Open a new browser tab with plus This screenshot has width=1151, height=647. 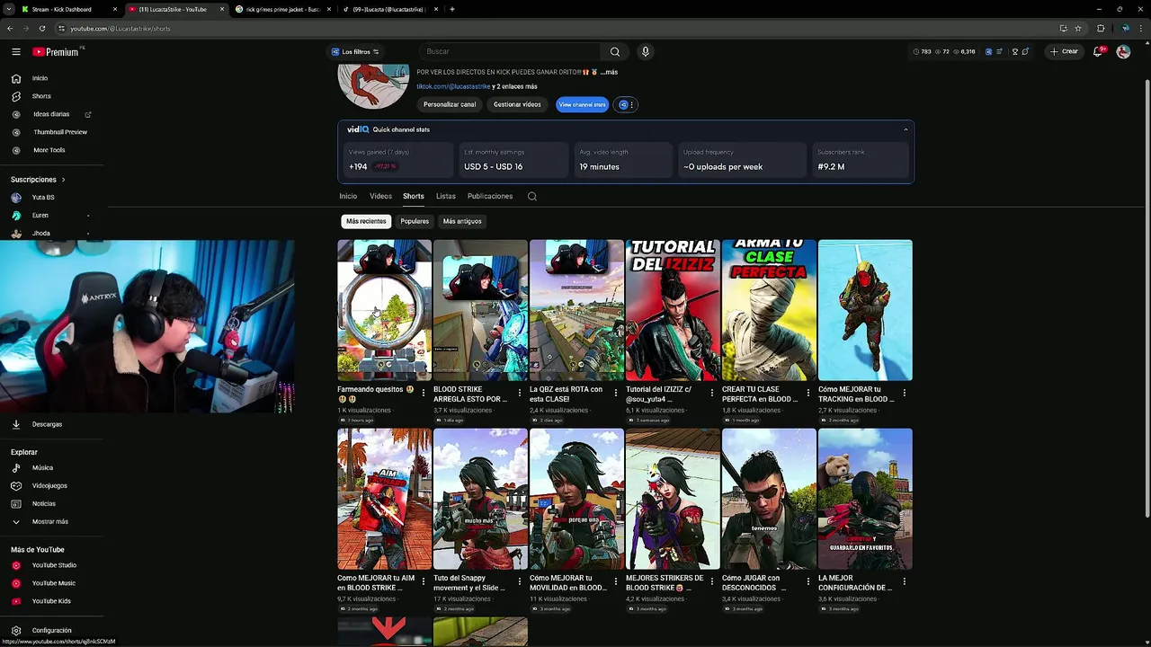[x=451, y=9]
